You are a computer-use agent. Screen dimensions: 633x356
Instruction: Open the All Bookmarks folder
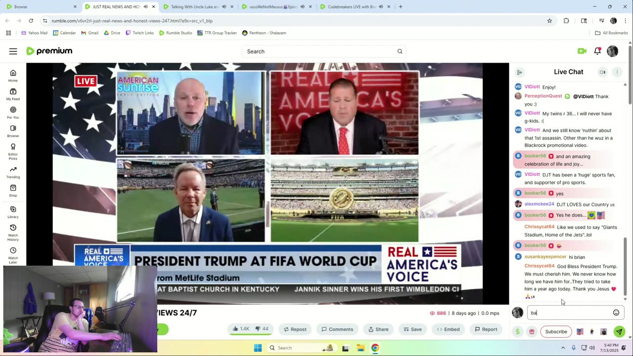[x=611, y=33]
